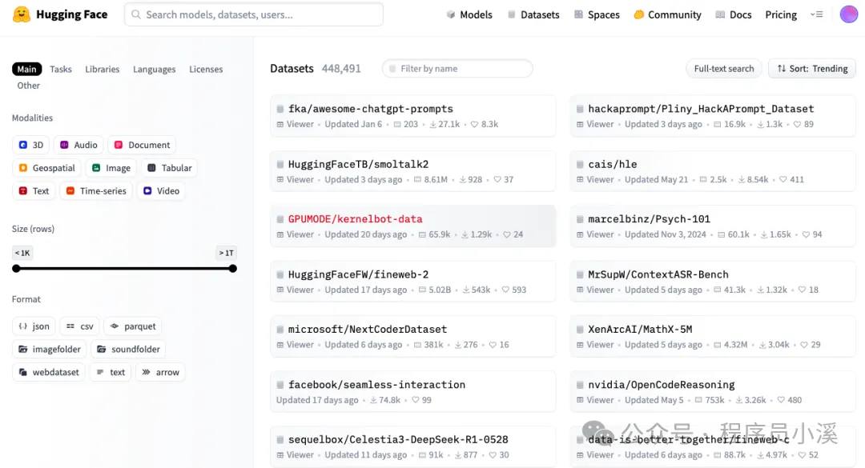Toggle the Text modality filter

tap(34, 190)
